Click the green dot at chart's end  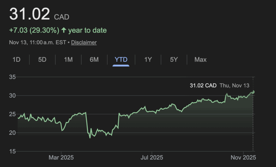point(253,92)
